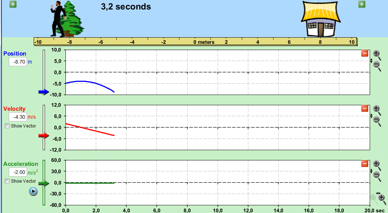Click the blue play button

[33, 191]
